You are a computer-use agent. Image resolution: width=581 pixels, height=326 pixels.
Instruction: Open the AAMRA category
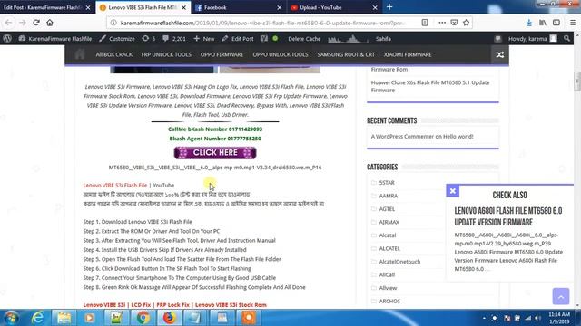click(389, 196)
